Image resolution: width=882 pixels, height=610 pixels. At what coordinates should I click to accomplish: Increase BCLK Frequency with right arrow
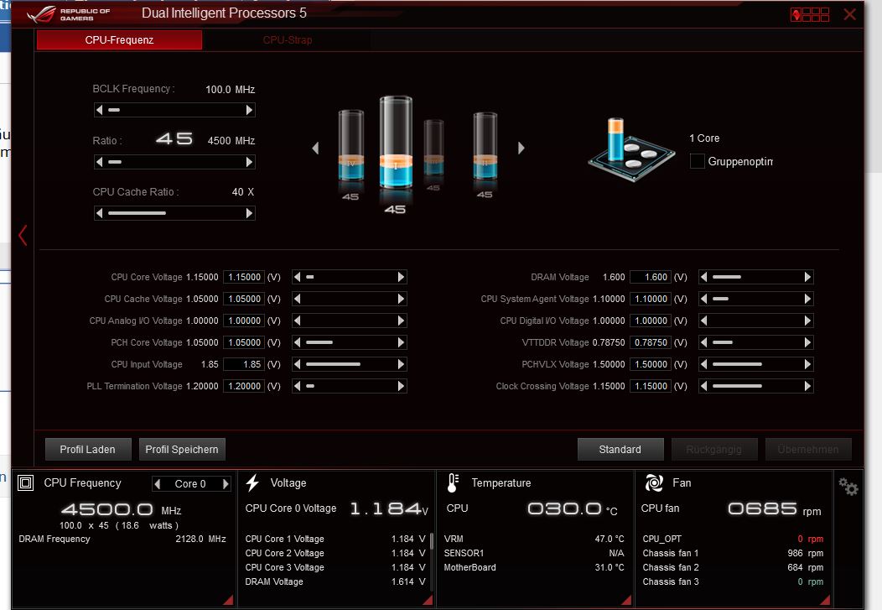pyautogui.click(x=249, y=110)
